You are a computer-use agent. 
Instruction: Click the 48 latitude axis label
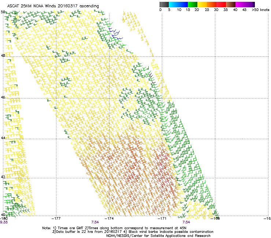(x=3, y=56)
